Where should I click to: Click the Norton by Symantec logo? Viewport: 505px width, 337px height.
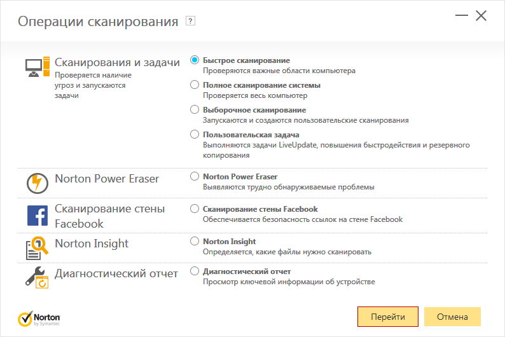tap(39, 319)
